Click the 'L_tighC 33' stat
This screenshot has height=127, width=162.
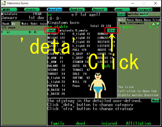click(81, 46)
